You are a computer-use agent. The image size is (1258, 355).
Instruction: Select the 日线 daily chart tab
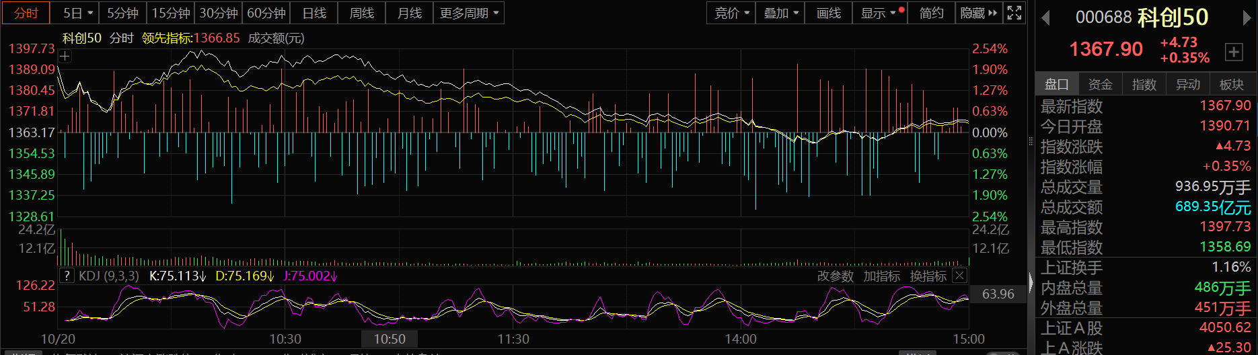(314, 13)
